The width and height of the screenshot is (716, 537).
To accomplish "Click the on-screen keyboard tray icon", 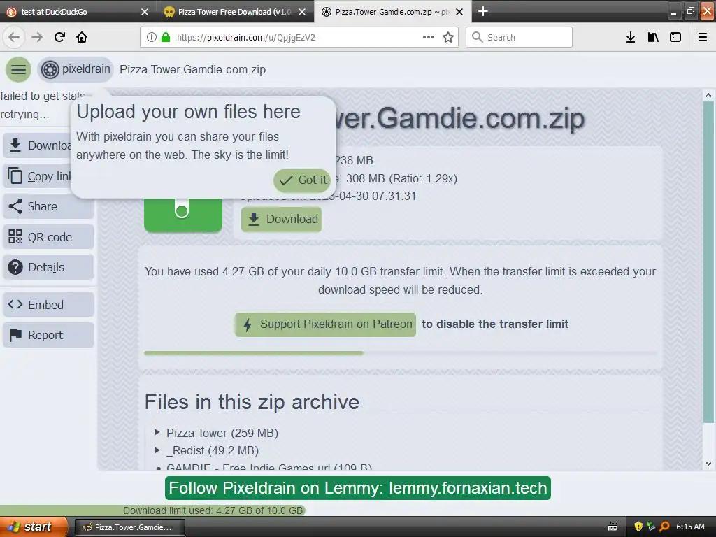I will click(613, 527).
